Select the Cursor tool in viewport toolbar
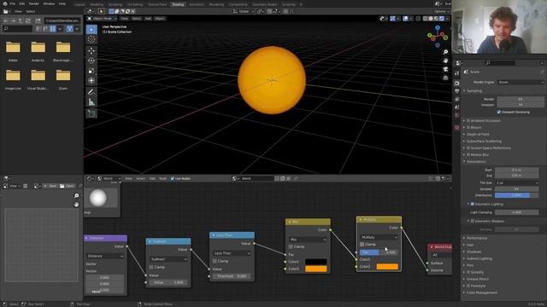 click(91, 40)
